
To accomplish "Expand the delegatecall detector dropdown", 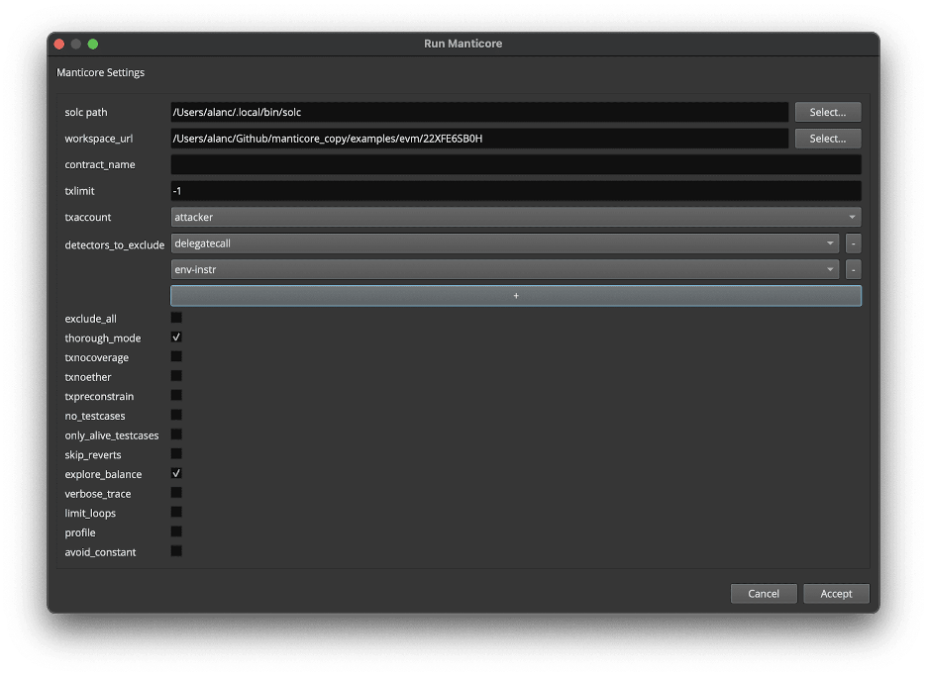I will click(504, 243).
